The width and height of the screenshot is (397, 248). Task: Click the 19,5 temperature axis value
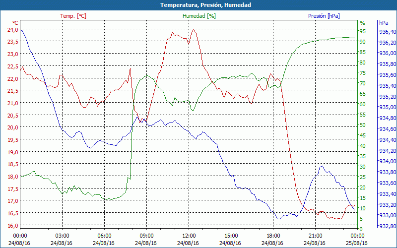[x=13, y=140]
